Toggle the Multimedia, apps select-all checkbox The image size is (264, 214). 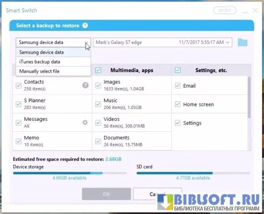coord(98,70)
